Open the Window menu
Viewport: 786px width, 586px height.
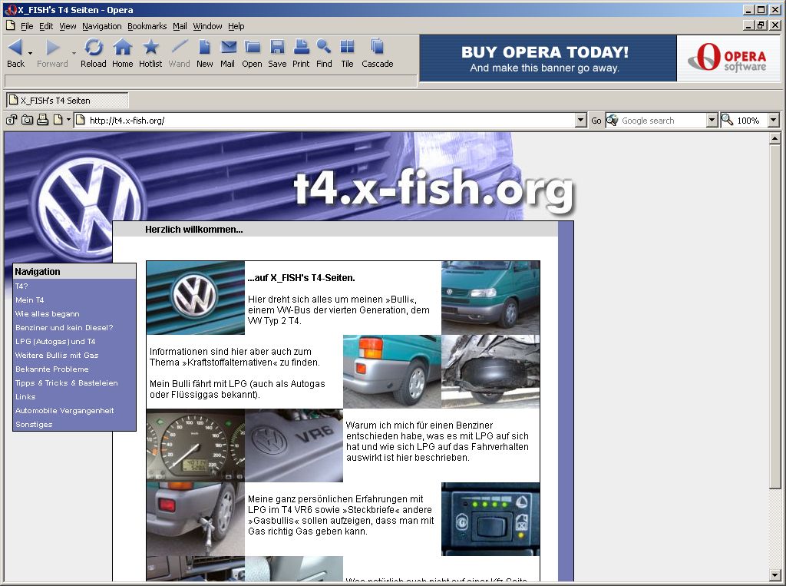pyautogui.click(x=207, y=26)
